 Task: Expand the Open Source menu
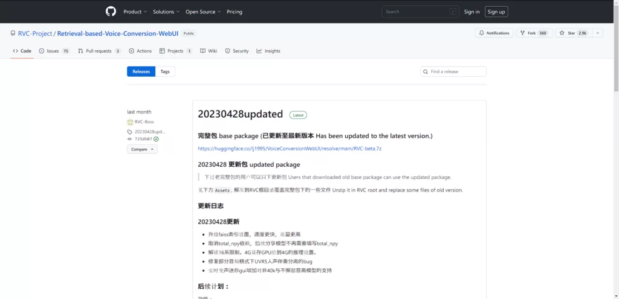pyautogui.click(x=203, y=11)
